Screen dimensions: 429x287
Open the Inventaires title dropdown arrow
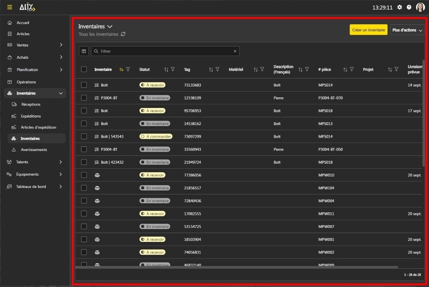110,26
